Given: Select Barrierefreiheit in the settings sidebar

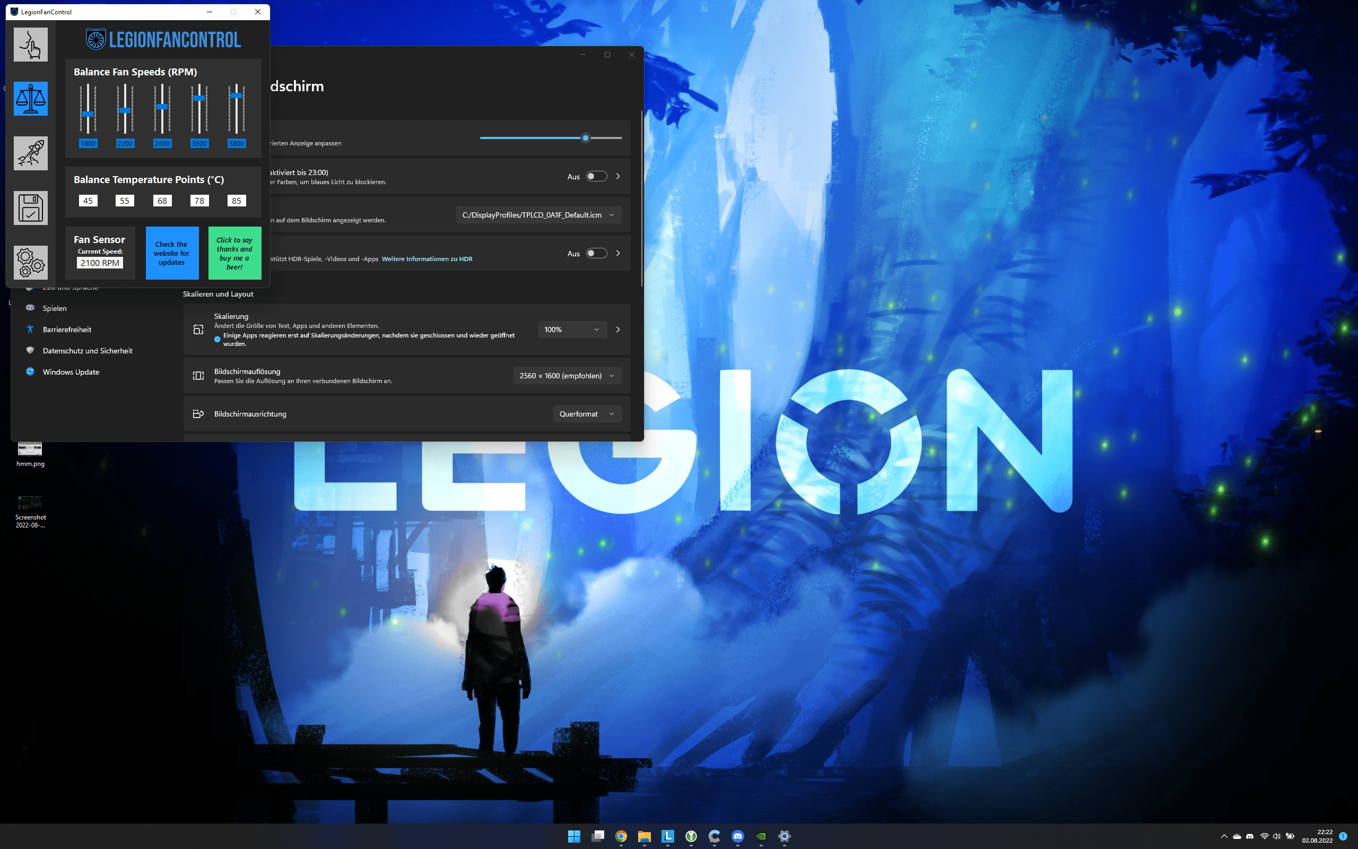Looking at the screenshot, I should coord(67,330).
